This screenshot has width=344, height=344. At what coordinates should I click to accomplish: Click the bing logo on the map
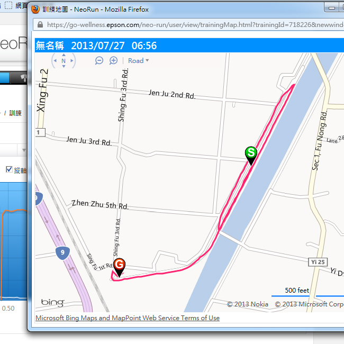52,303
